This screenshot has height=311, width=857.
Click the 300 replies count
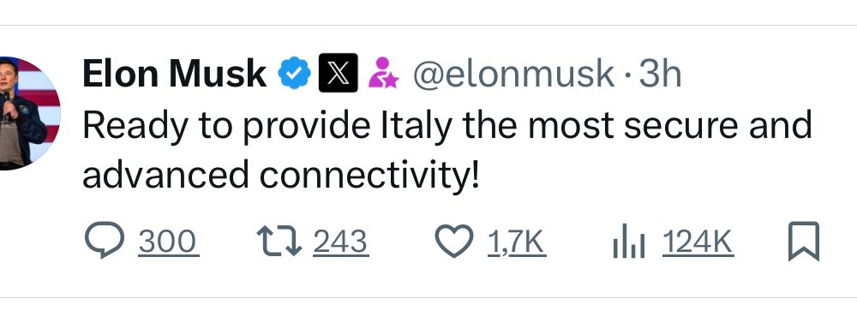click(167, 242)
